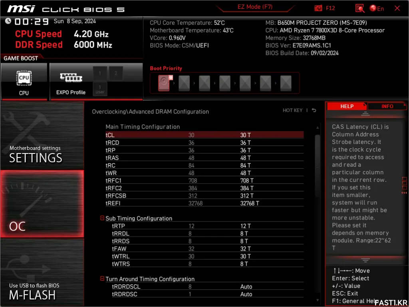Screen dimensions: 409x307
Task: Select the tWTRS 8 T value
Action: click(244, 264)
